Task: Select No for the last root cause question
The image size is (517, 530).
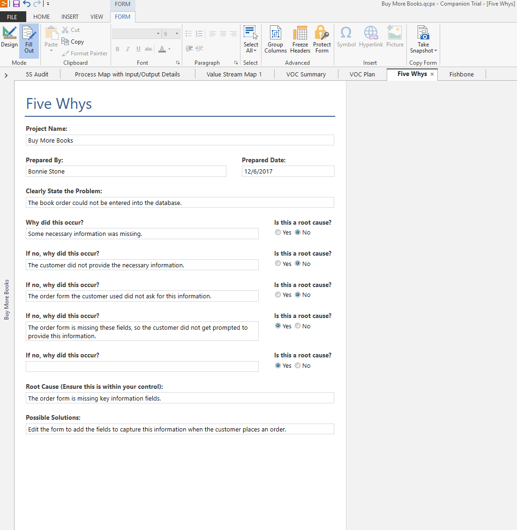Action: pyautogui.click(x=298, y=366)
